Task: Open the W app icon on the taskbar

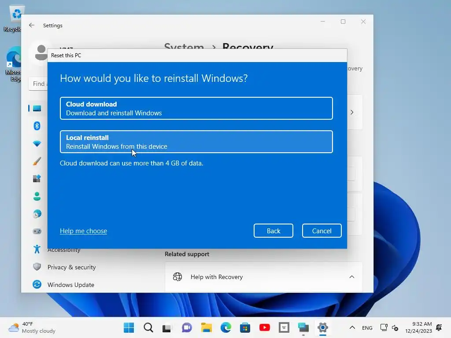Action: pos(284,327)
